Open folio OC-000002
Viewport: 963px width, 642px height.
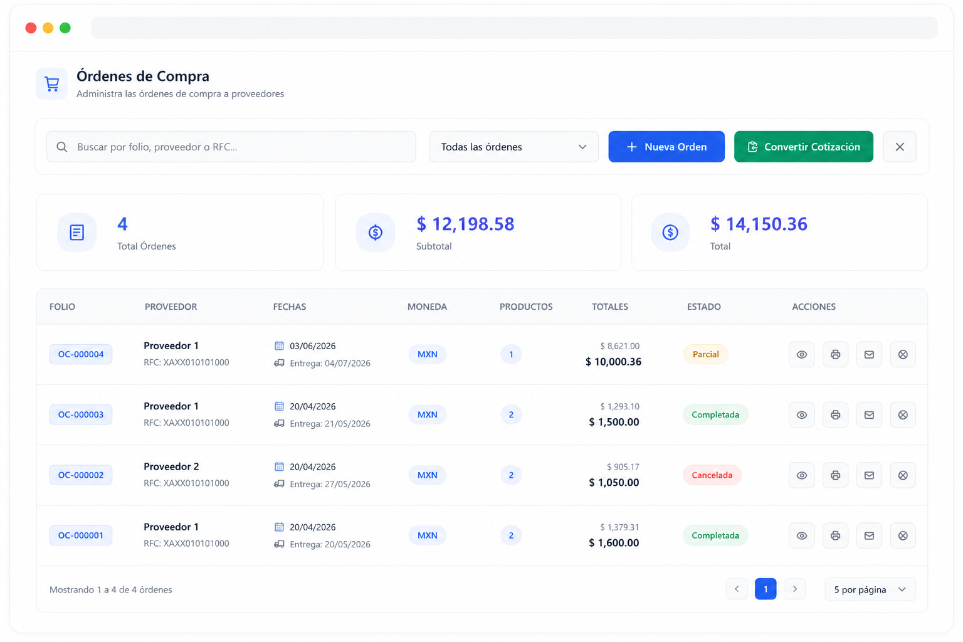tap(81, 475)
